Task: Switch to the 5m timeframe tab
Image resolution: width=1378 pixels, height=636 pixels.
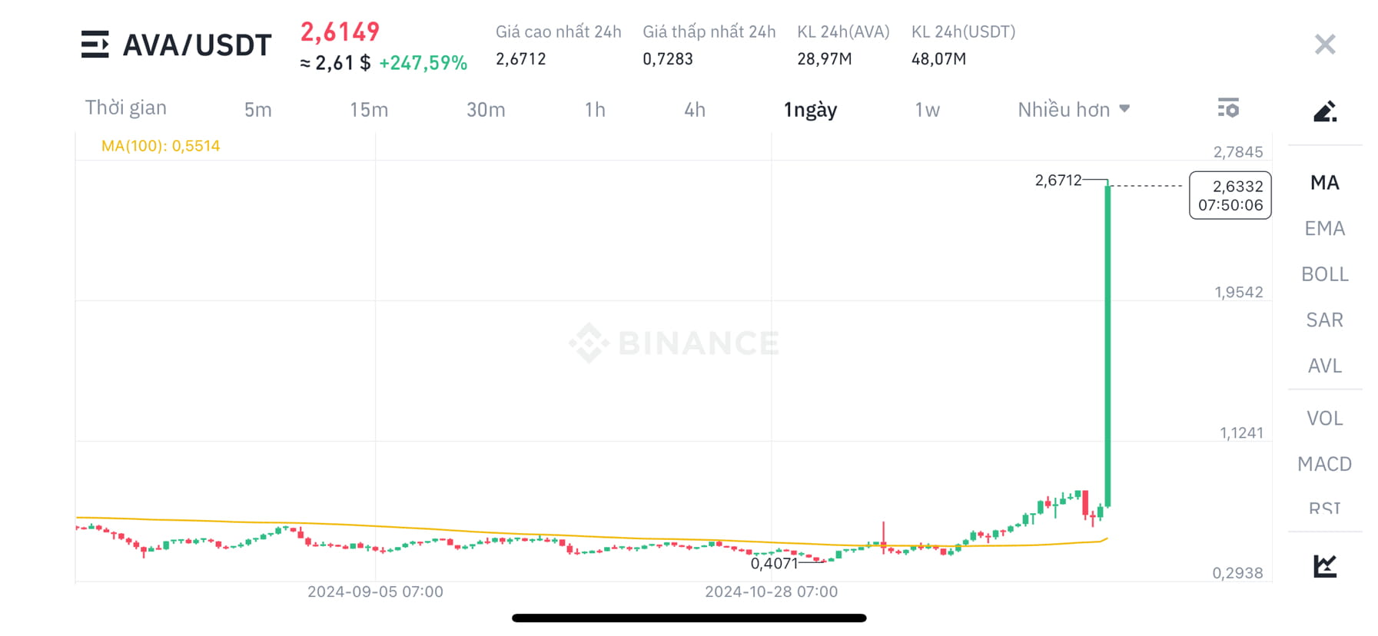Action: click(x=257, y=109)
